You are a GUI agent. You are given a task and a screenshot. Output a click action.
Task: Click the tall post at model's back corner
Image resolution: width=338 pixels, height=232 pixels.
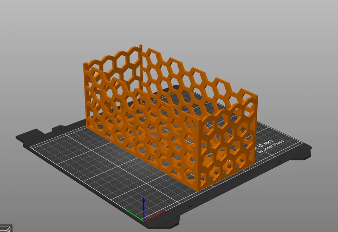(x=141, y=71)
